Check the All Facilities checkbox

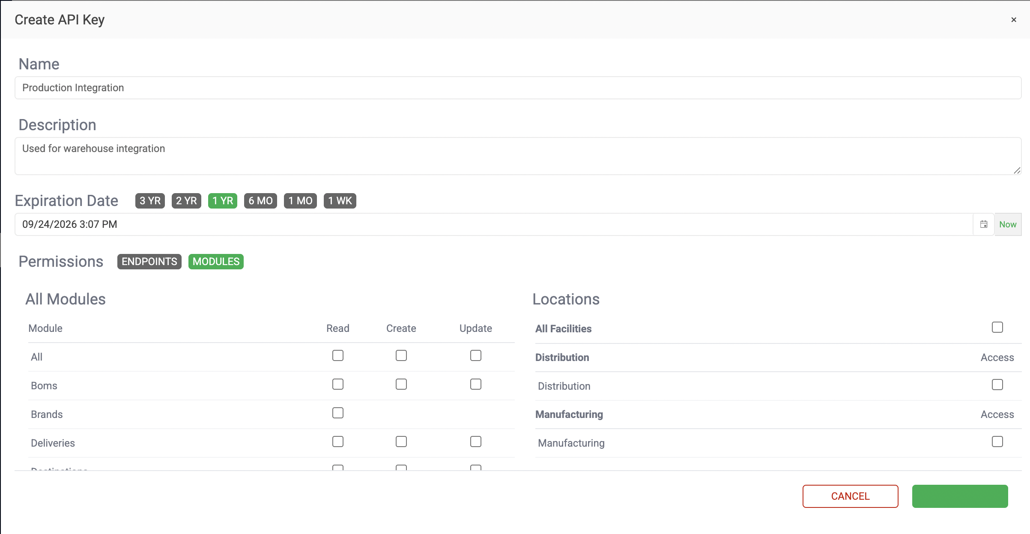[997, 328]
